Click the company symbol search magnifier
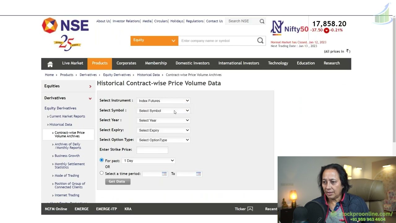Screen dimensions: 396x223 260,41
